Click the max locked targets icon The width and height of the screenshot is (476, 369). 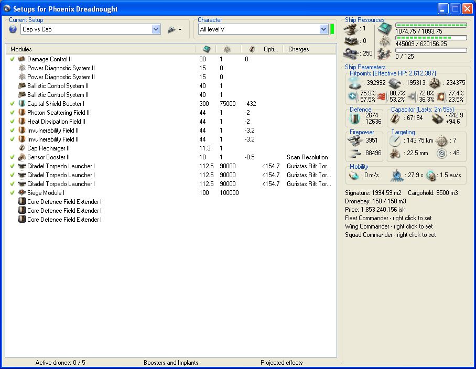pos(442,140)
